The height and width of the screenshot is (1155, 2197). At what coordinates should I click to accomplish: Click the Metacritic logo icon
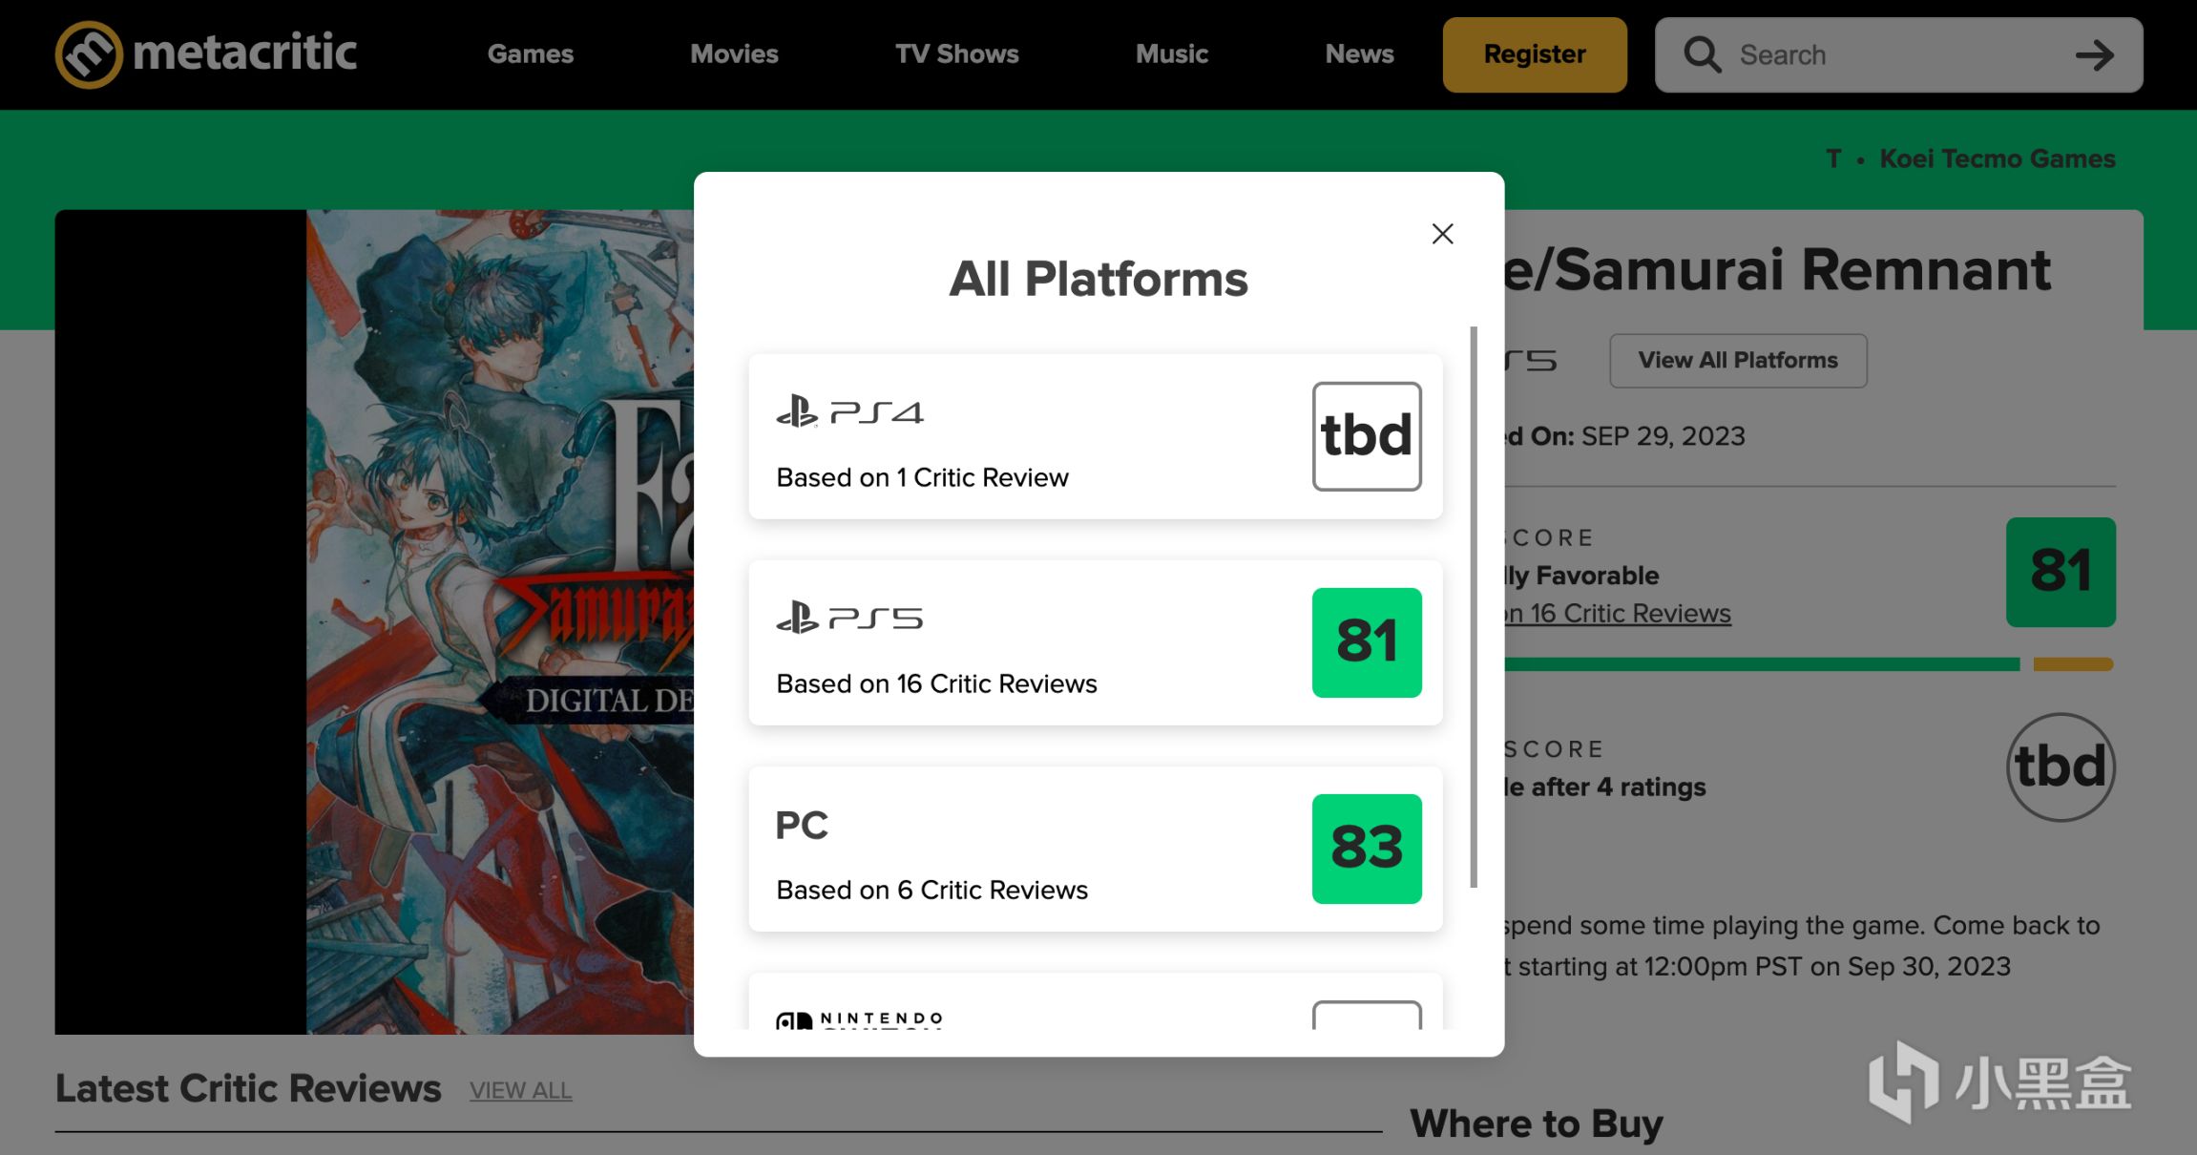point(89,54)
